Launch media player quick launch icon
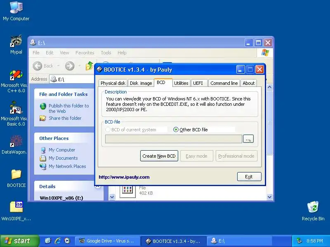The height and width of the screenshot is (247, 330). (67, 241)
